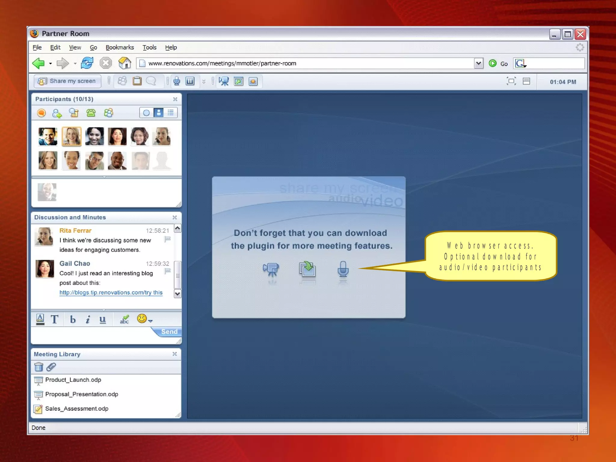Click the webcam video icon in toolbar
Viewport: 616px width, 462px height.
click(224, 81)
